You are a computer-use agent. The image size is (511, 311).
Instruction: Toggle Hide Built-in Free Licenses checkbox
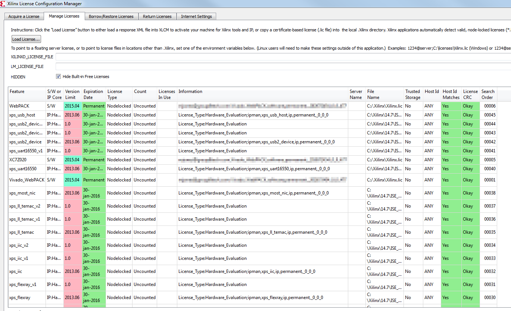(x=58, y=77)
